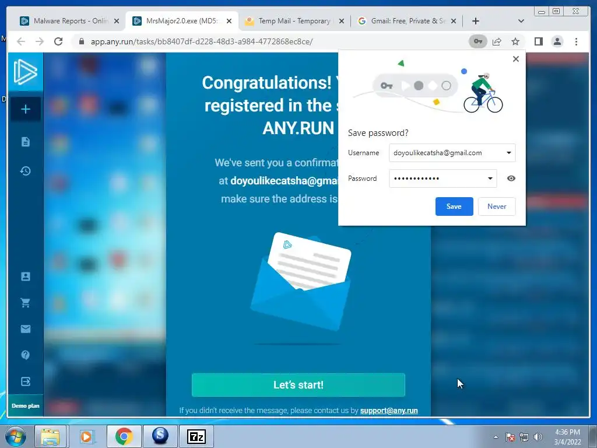Click volume speaker tray icon
This screenshot has height=448, width=597.
click(x=538, y=437)
